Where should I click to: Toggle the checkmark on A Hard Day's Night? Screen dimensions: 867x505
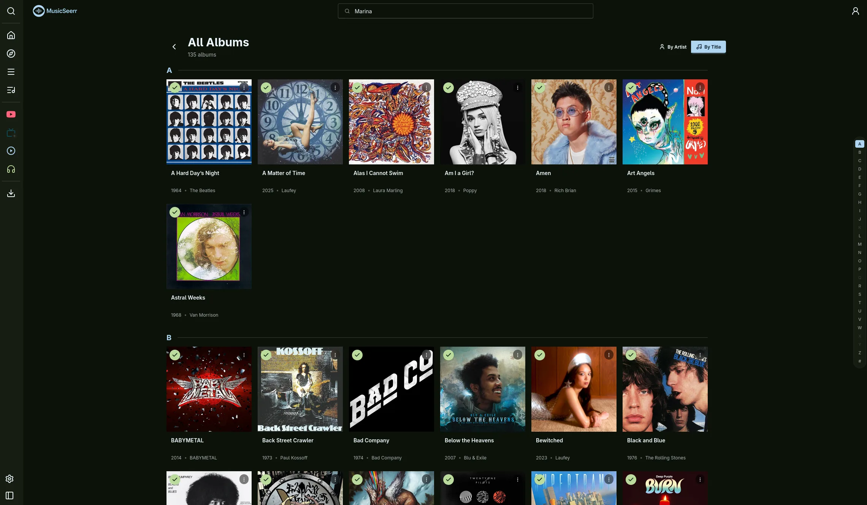(175, 87)
